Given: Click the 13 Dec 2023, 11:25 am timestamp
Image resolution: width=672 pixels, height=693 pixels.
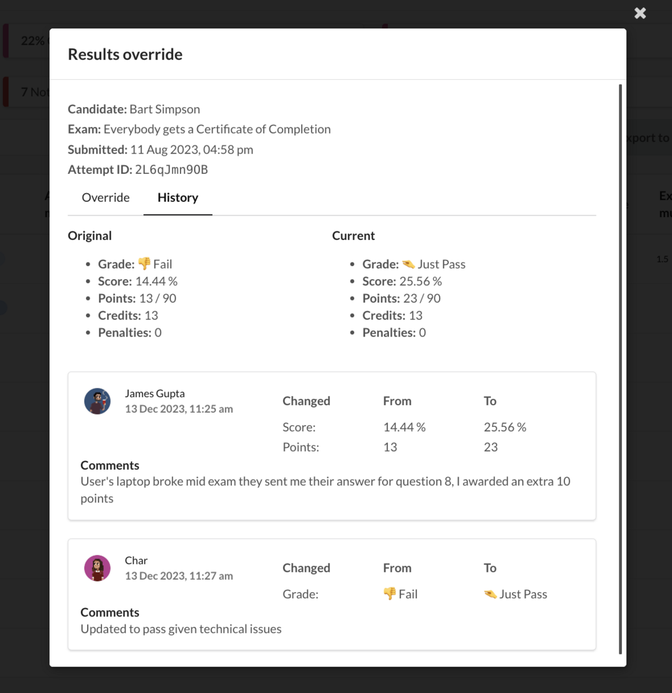Looking at the screenshot, I should tap(179, 409).
